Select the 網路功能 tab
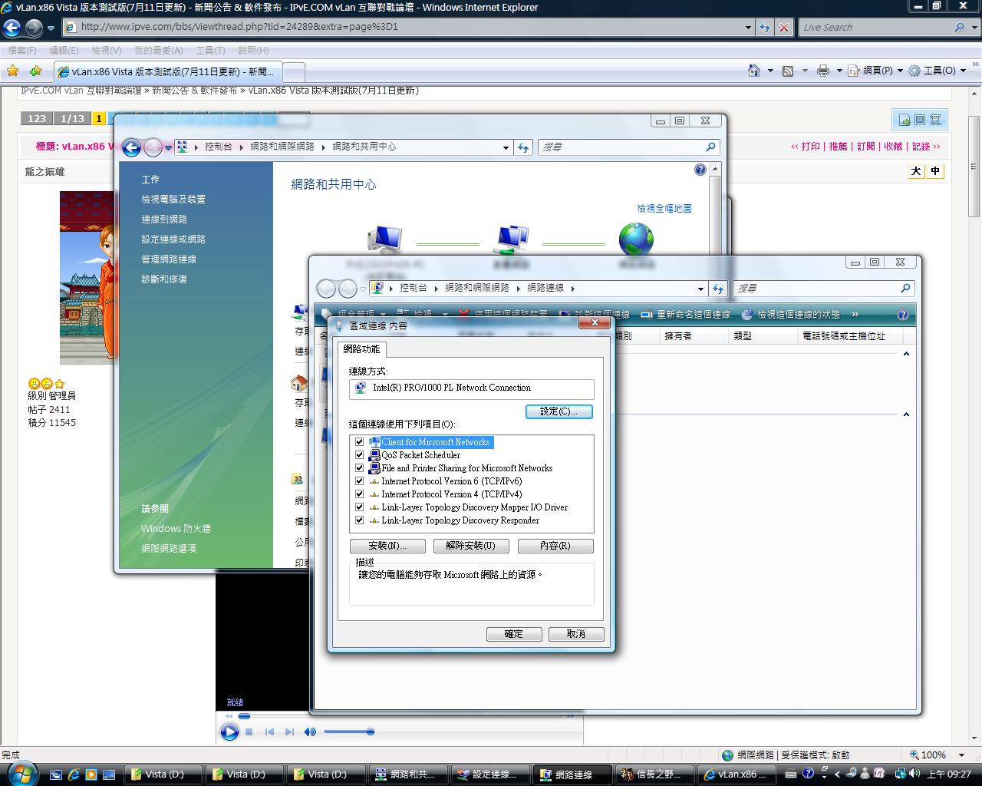The image size is (982, 786). pos(361,349)
